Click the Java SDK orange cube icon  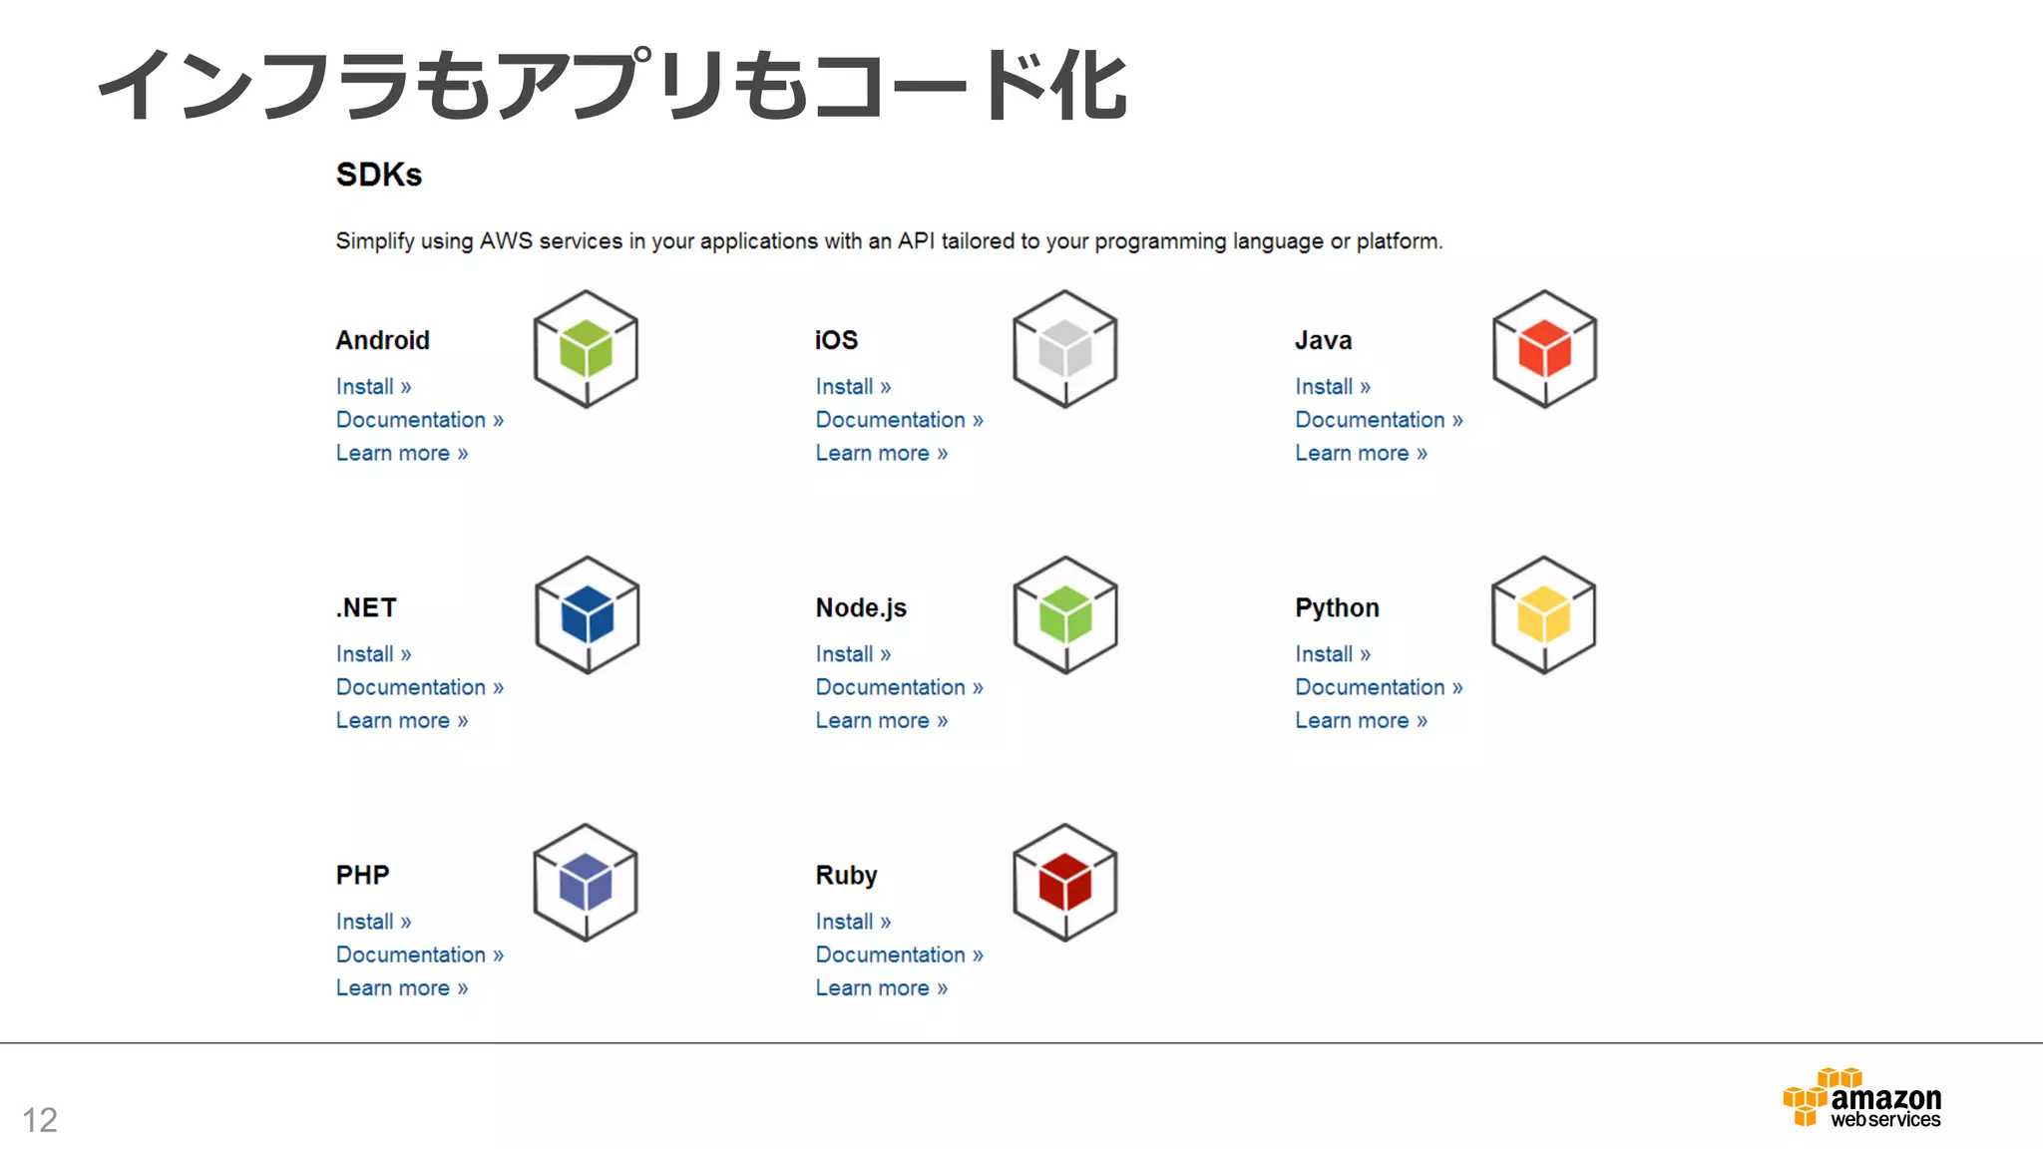[x=1544, y=349]
